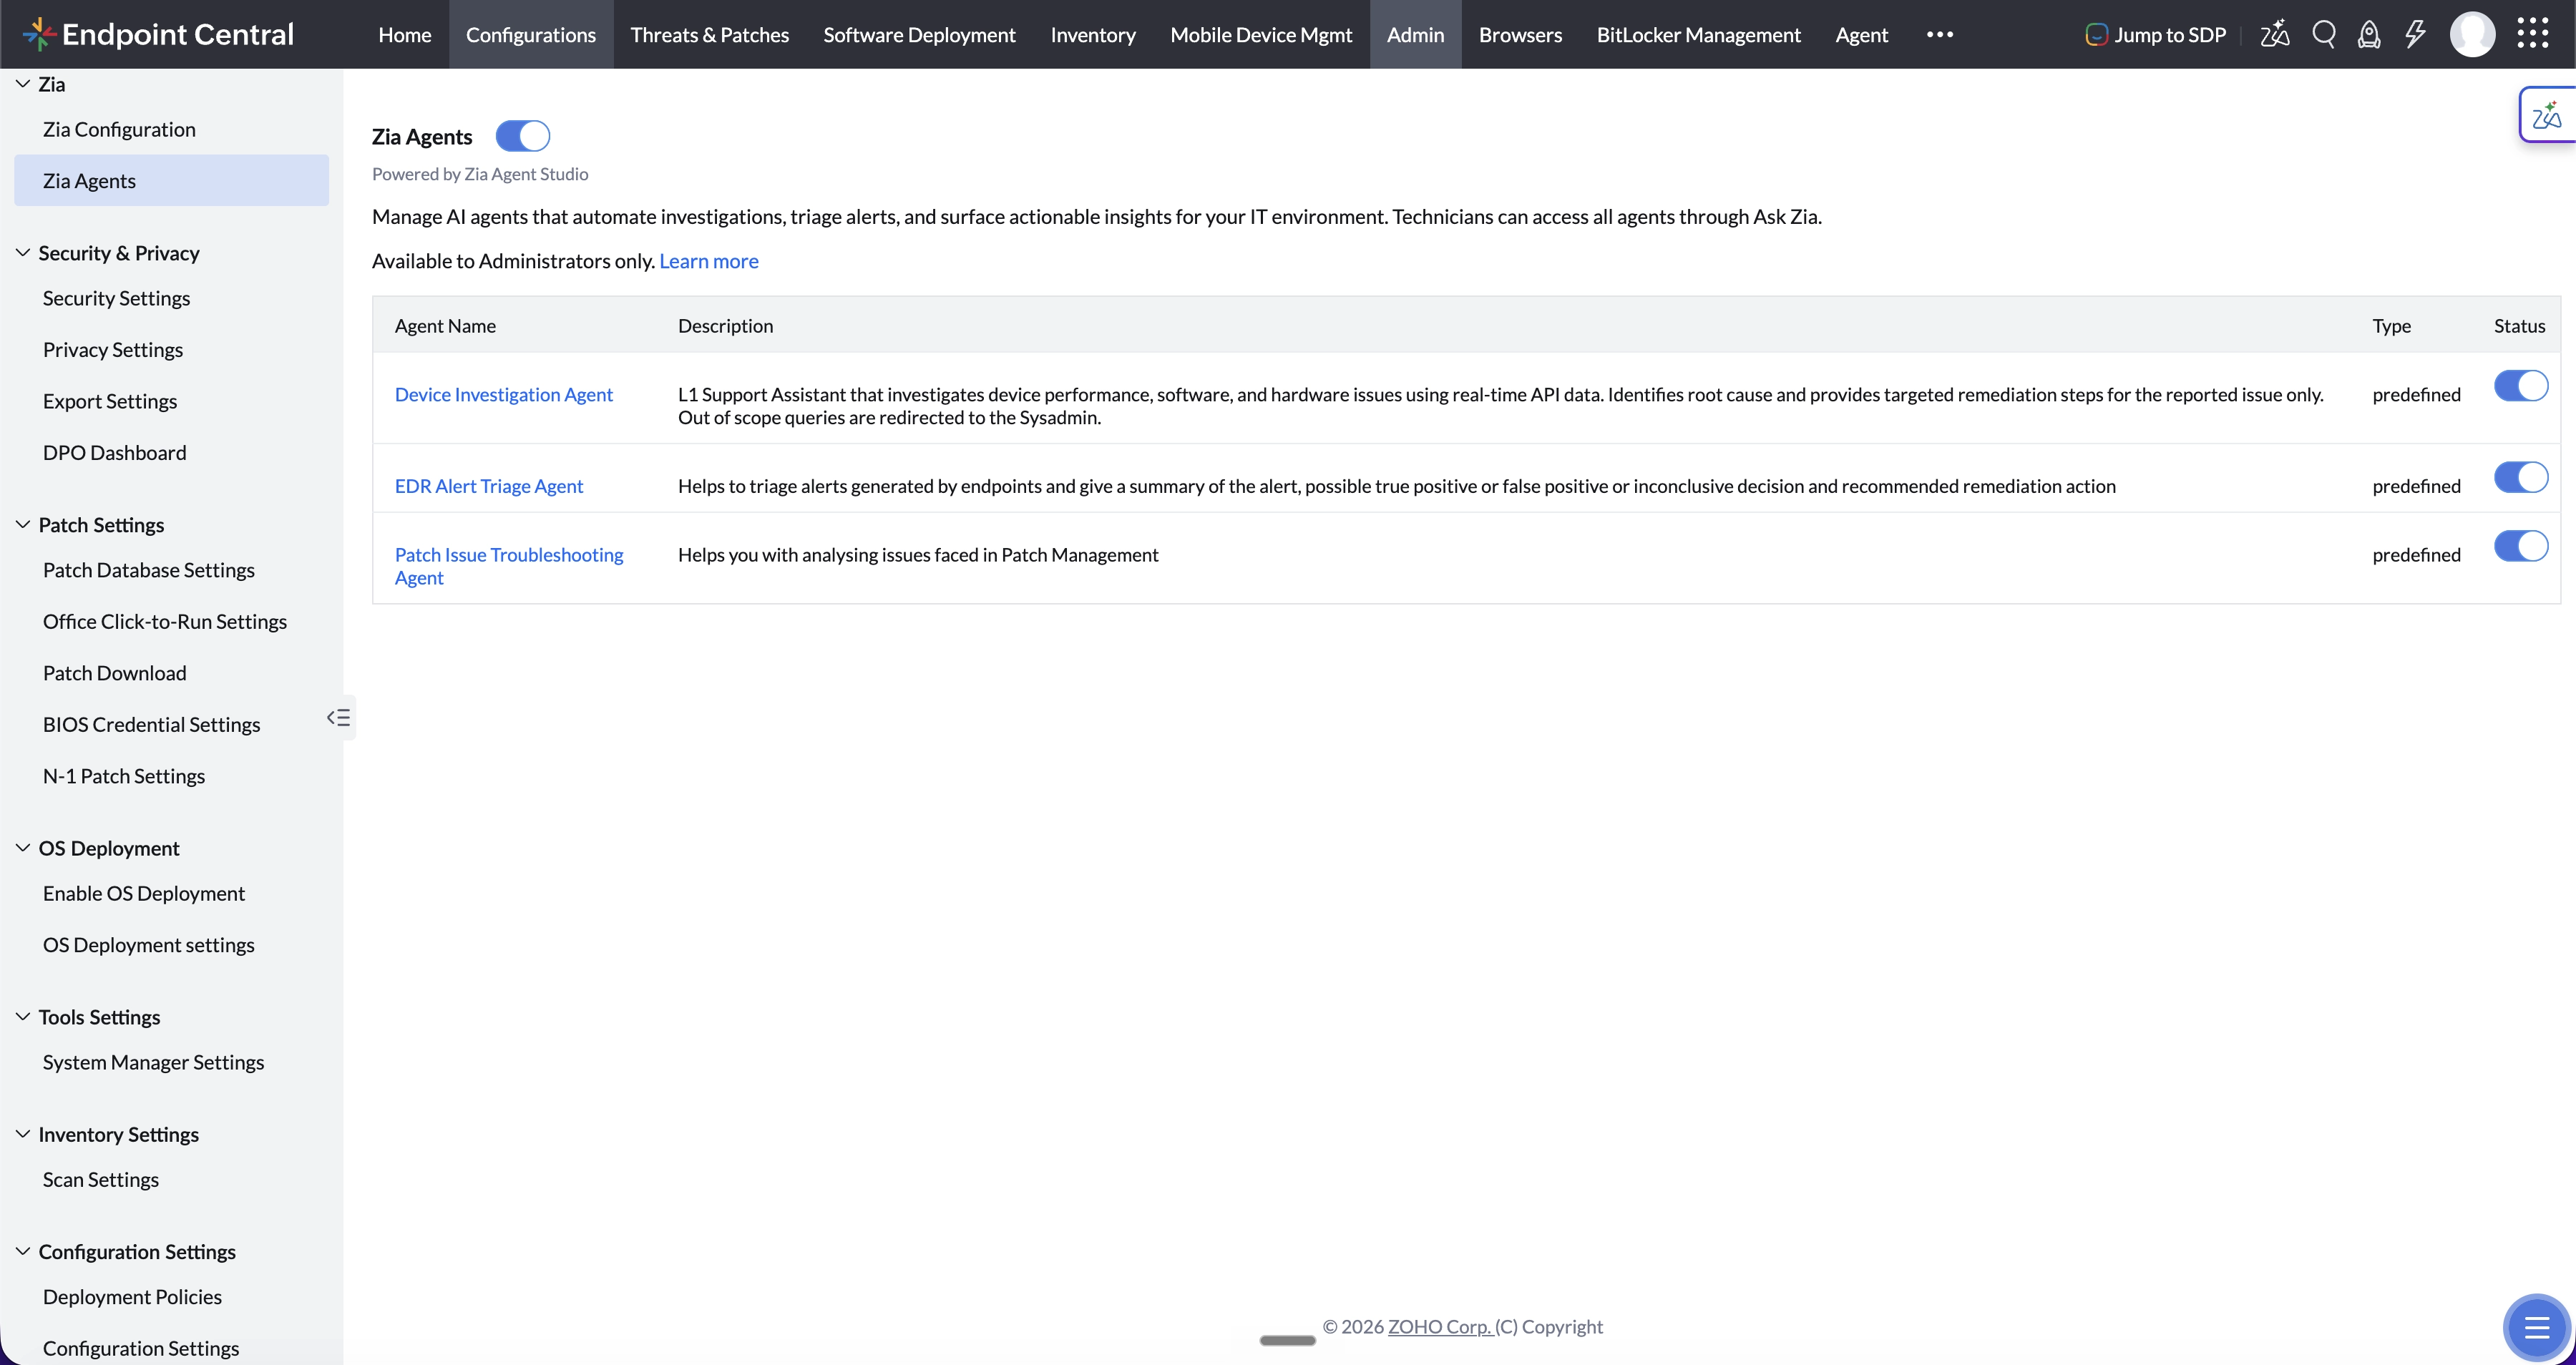Collapse the Configuration Settings section

[x=23, y=1251]
